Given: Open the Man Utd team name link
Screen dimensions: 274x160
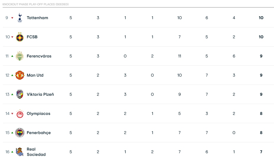Looking at the screenshot, I should (35, 75).
